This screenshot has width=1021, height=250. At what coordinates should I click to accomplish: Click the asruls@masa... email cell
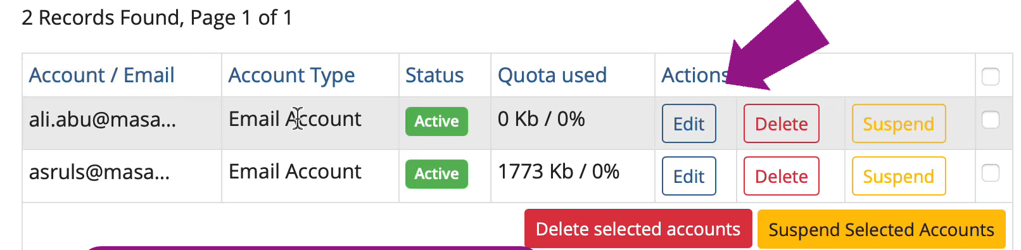point(99,172)
